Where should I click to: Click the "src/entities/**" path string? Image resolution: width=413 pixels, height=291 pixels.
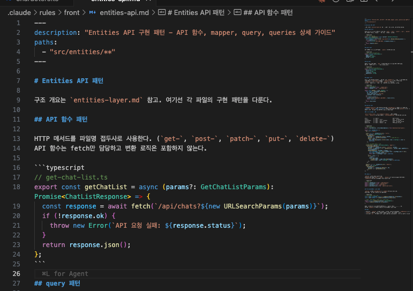click(x=82, y=52)
